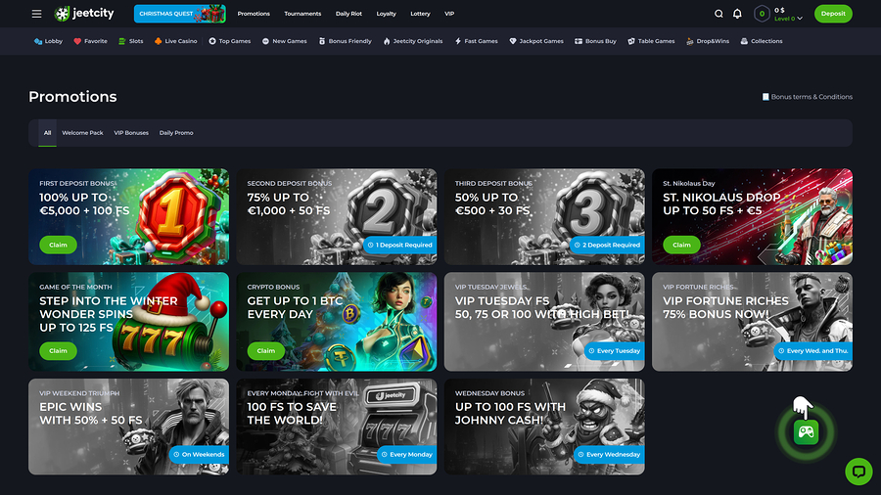Open the live chat bubble icon
This screenshot has height=495, width=881.
pyautogui.click(x=858, y=472)
